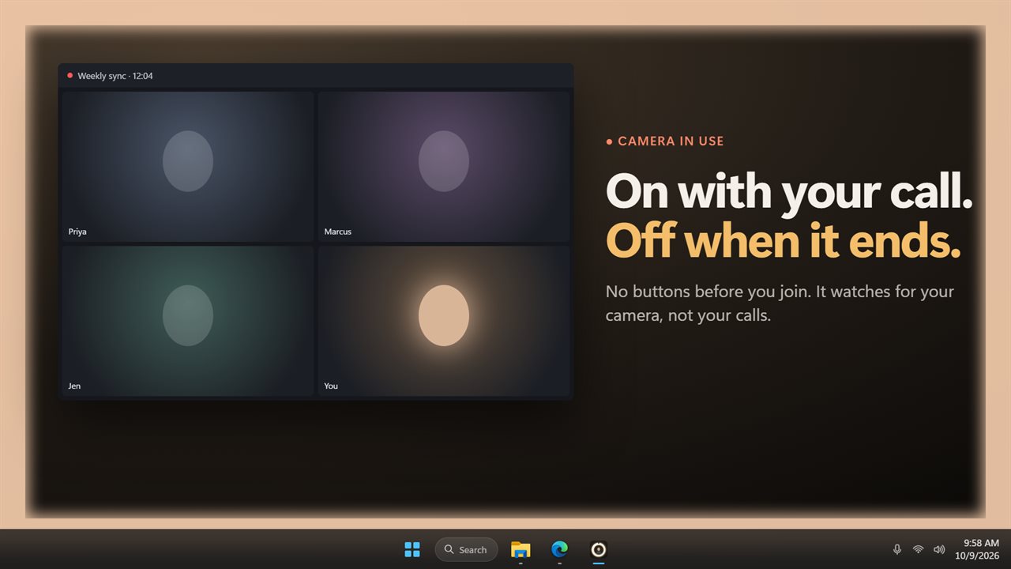Click the taskbar Search box
Screen dimensions: 1011x569
(466, 549)
